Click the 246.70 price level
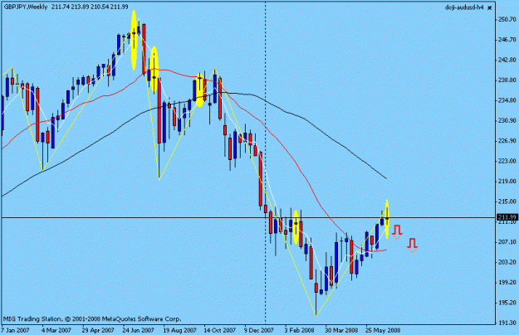Image resolution: width=519 pixels, height=335 pixels. (507, 40)
